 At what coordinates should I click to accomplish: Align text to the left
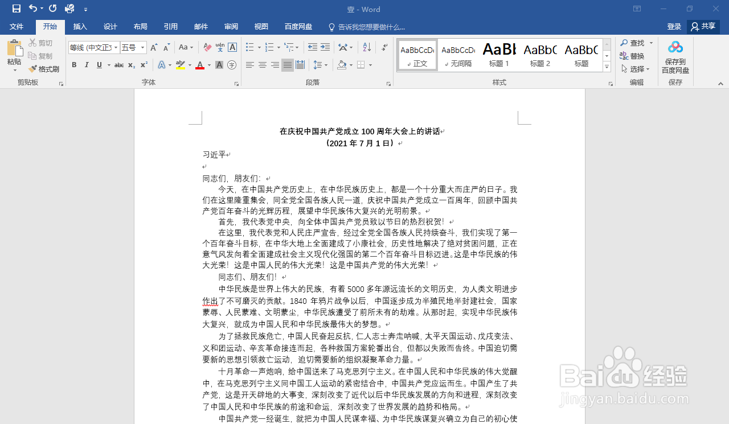tap(250, 65)
